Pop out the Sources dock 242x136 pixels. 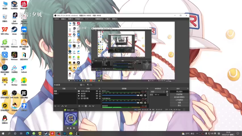[100, 89]
